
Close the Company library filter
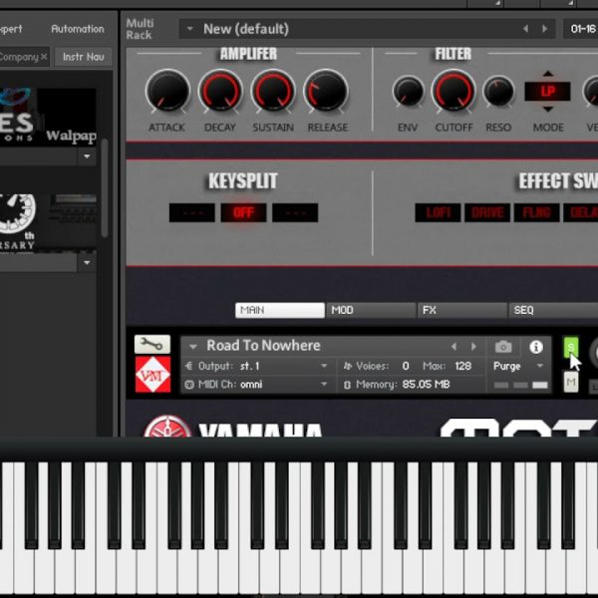click(44, 57)
